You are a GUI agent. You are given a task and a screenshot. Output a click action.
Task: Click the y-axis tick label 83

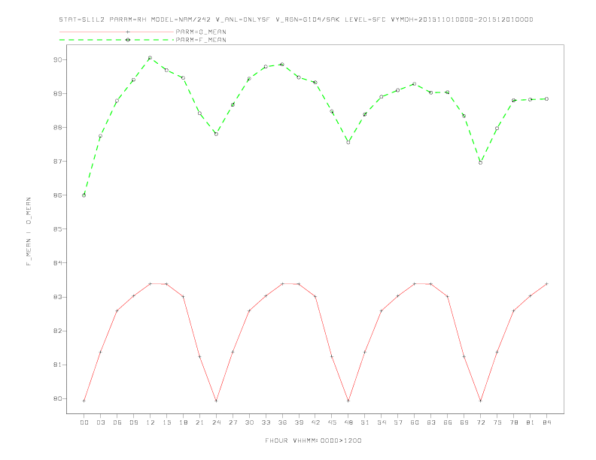[x=58, y=297]
